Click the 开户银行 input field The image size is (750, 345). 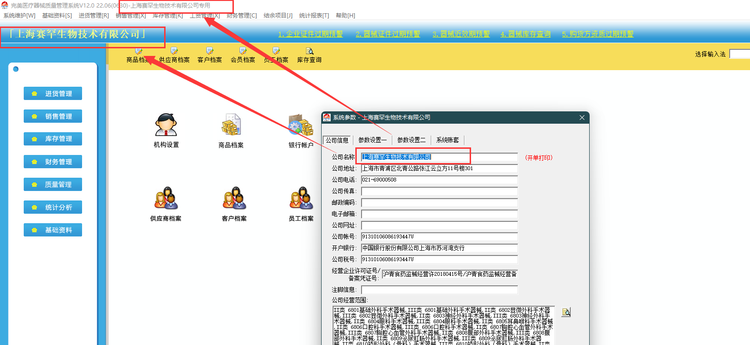tap(439, 248)
